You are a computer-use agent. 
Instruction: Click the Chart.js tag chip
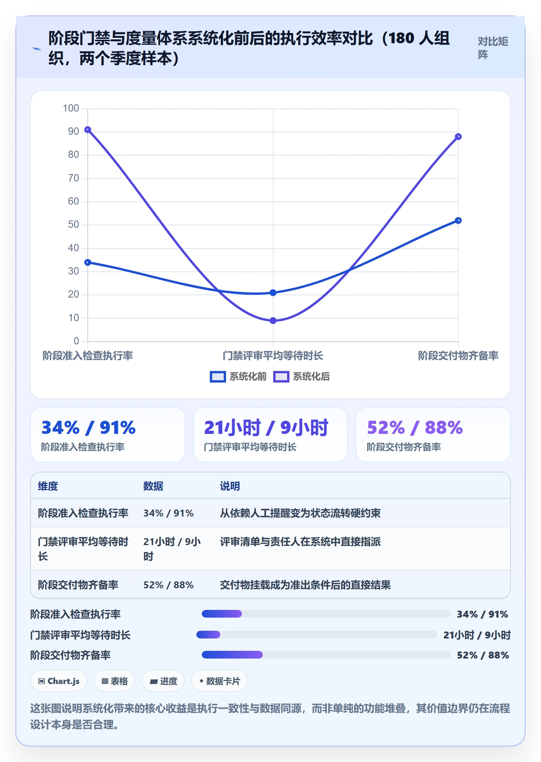point(59,681)
